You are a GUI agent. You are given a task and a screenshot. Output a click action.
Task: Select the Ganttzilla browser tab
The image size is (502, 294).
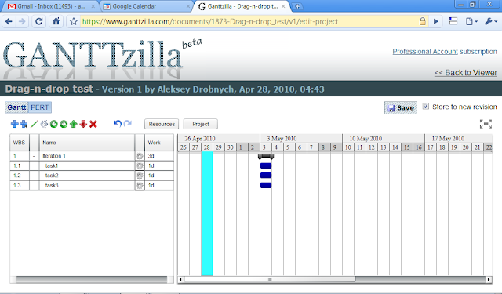[242, 6]
